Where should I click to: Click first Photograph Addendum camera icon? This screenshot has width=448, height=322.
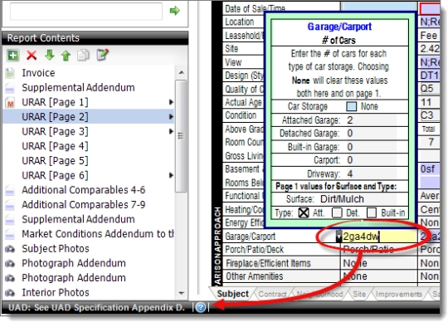pyautogui.click(x=10, y=263)
